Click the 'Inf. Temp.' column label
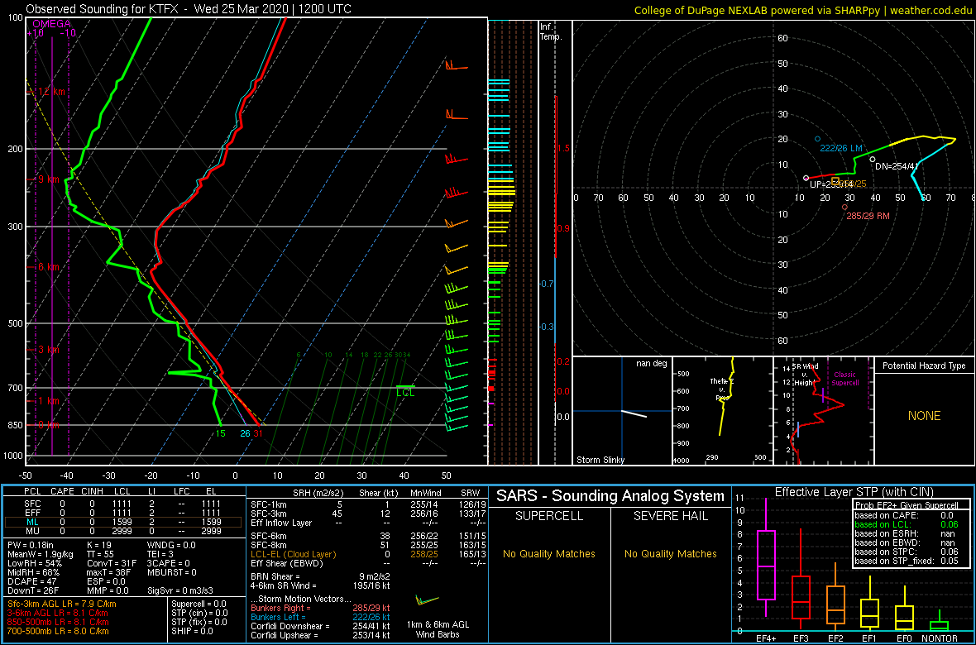 click(551, 32)
